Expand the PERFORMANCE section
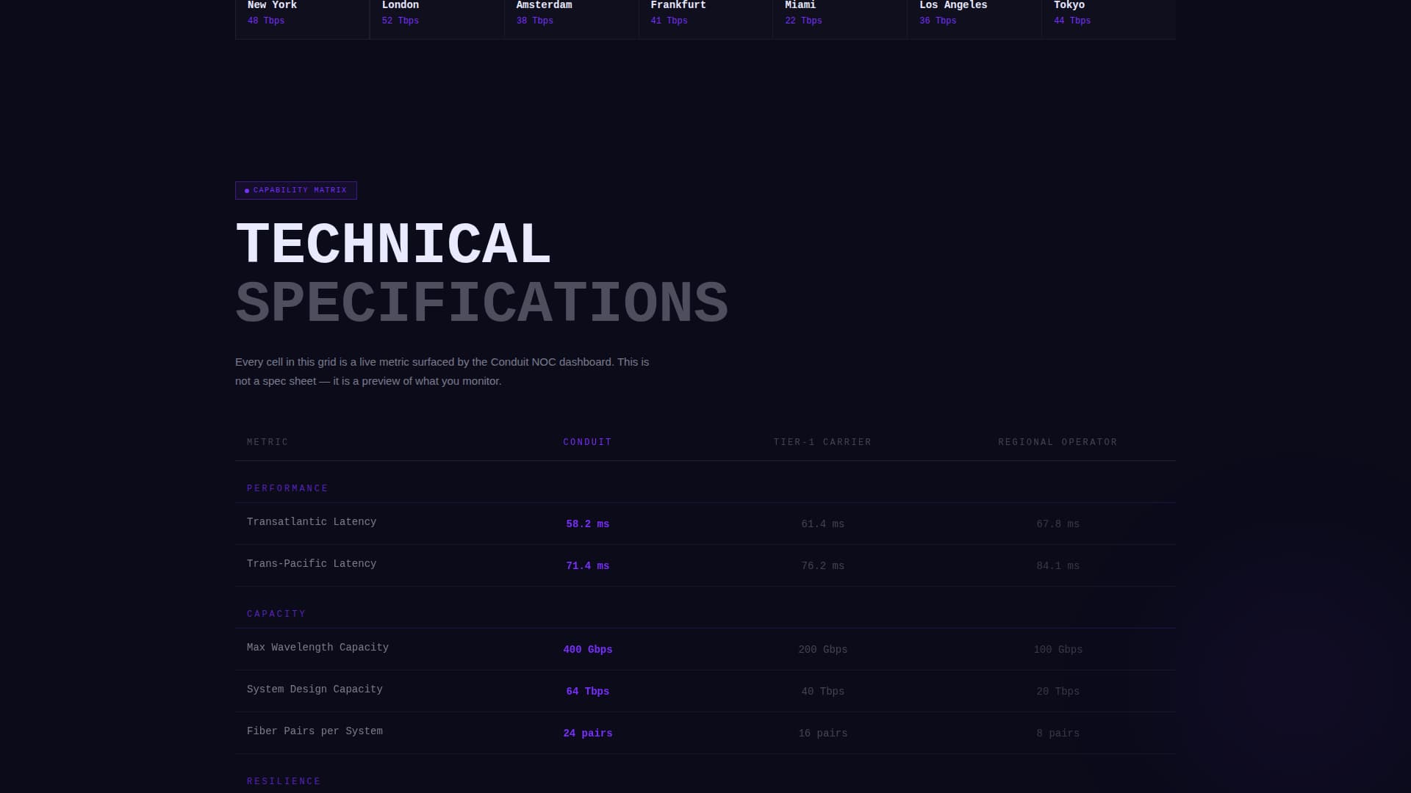Screen dimensions: 1411x793 (287, 488)
